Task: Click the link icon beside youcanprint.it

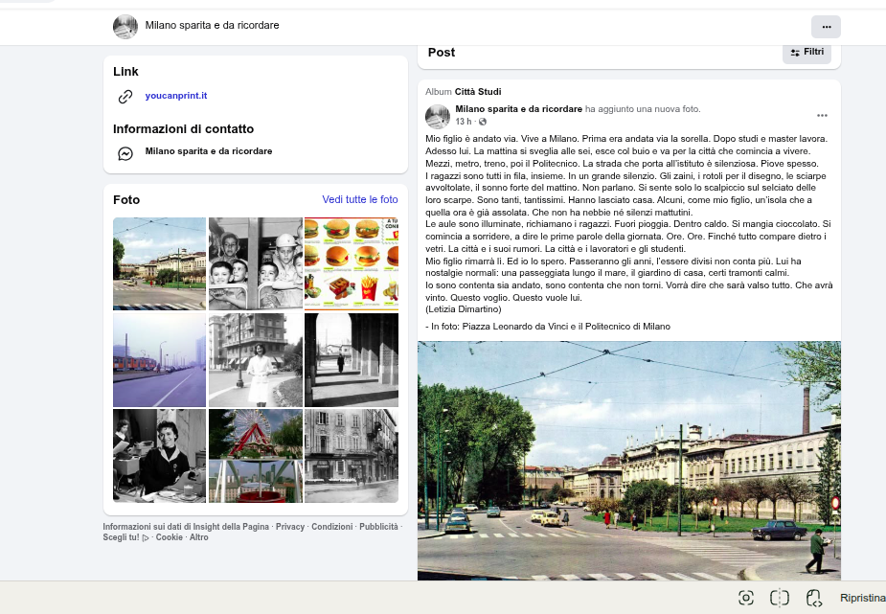Action: [x=125, y=97]
